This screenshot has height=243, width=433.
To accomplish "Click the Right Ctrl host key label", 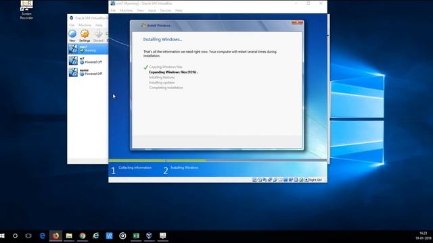I will 315,180.
